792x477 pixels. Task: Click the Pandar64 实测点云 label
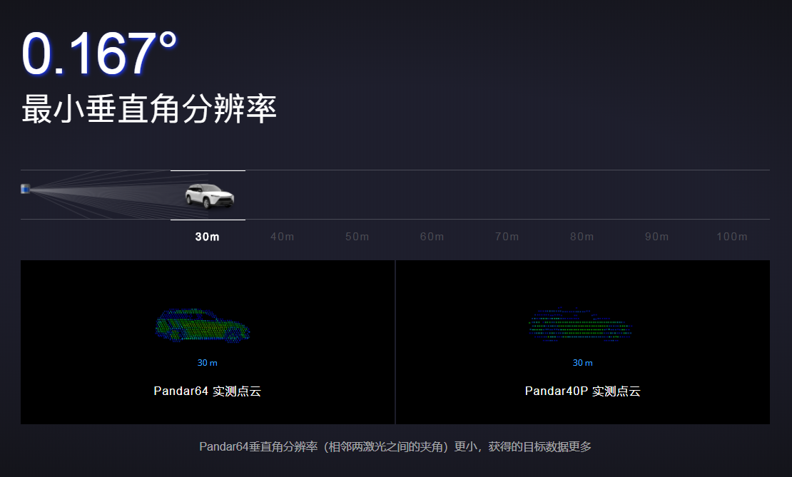click(x=207, y=391)
